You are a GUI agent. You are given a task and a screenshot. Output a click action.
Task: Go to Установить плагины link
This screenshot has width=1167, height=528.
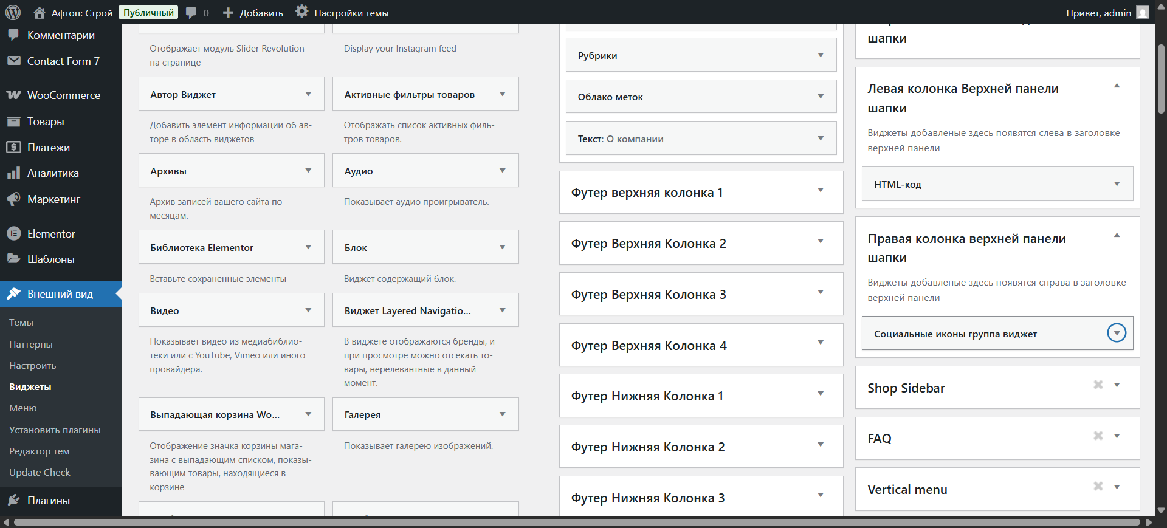tap(55, 430)
